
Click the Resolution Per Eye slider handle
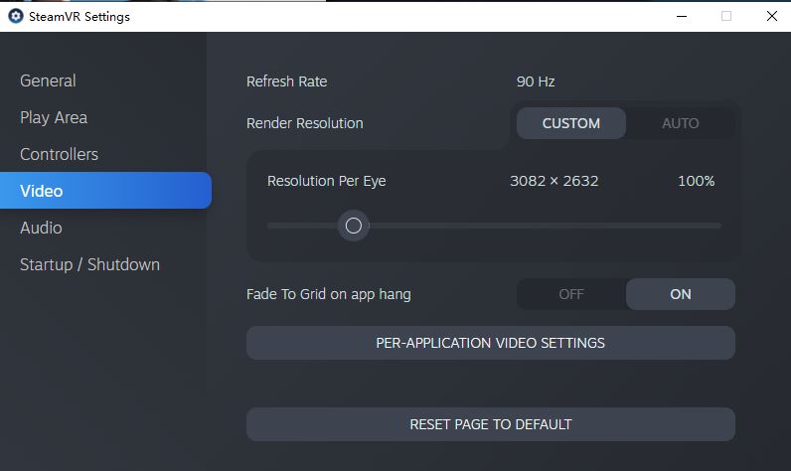[353, 226]
